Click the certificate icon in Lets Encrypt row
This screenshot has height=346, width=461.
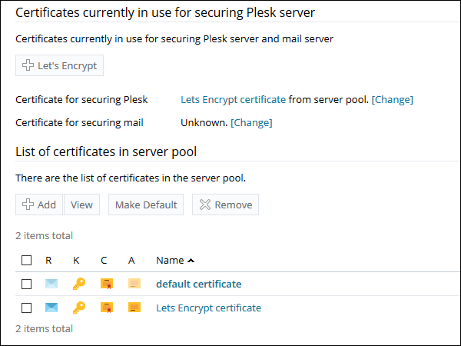click(x=107, y=308)
